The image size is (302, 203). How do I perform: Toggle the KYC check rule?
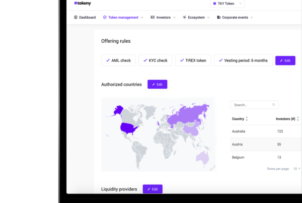[x=156, y=60]
